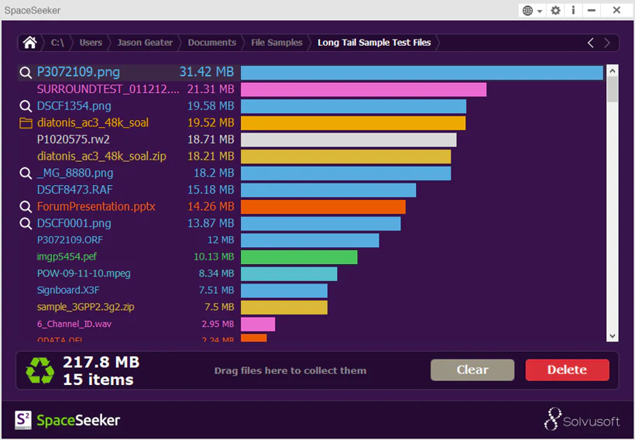Click the magnifier icon next to _MG_8880.png

coord(26,174)
